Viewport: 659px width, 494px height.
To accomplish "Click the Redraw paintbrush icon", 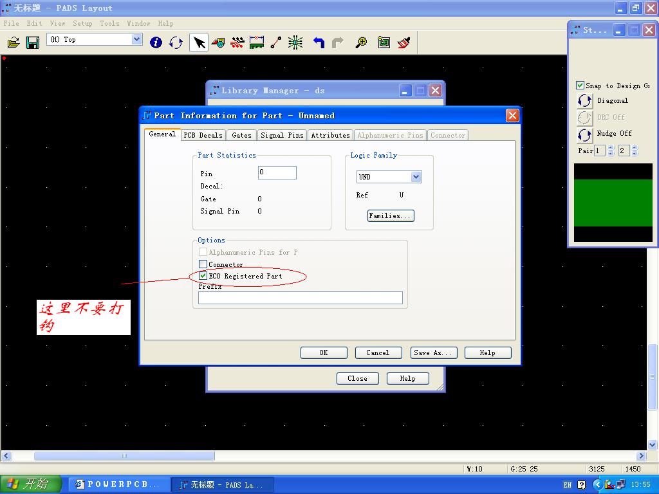I will coord(404,42).
